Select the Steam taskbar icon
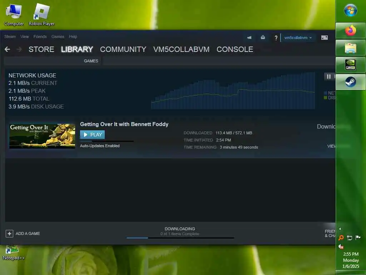Viewport: 366px width, 275px height. coord(350,82)
